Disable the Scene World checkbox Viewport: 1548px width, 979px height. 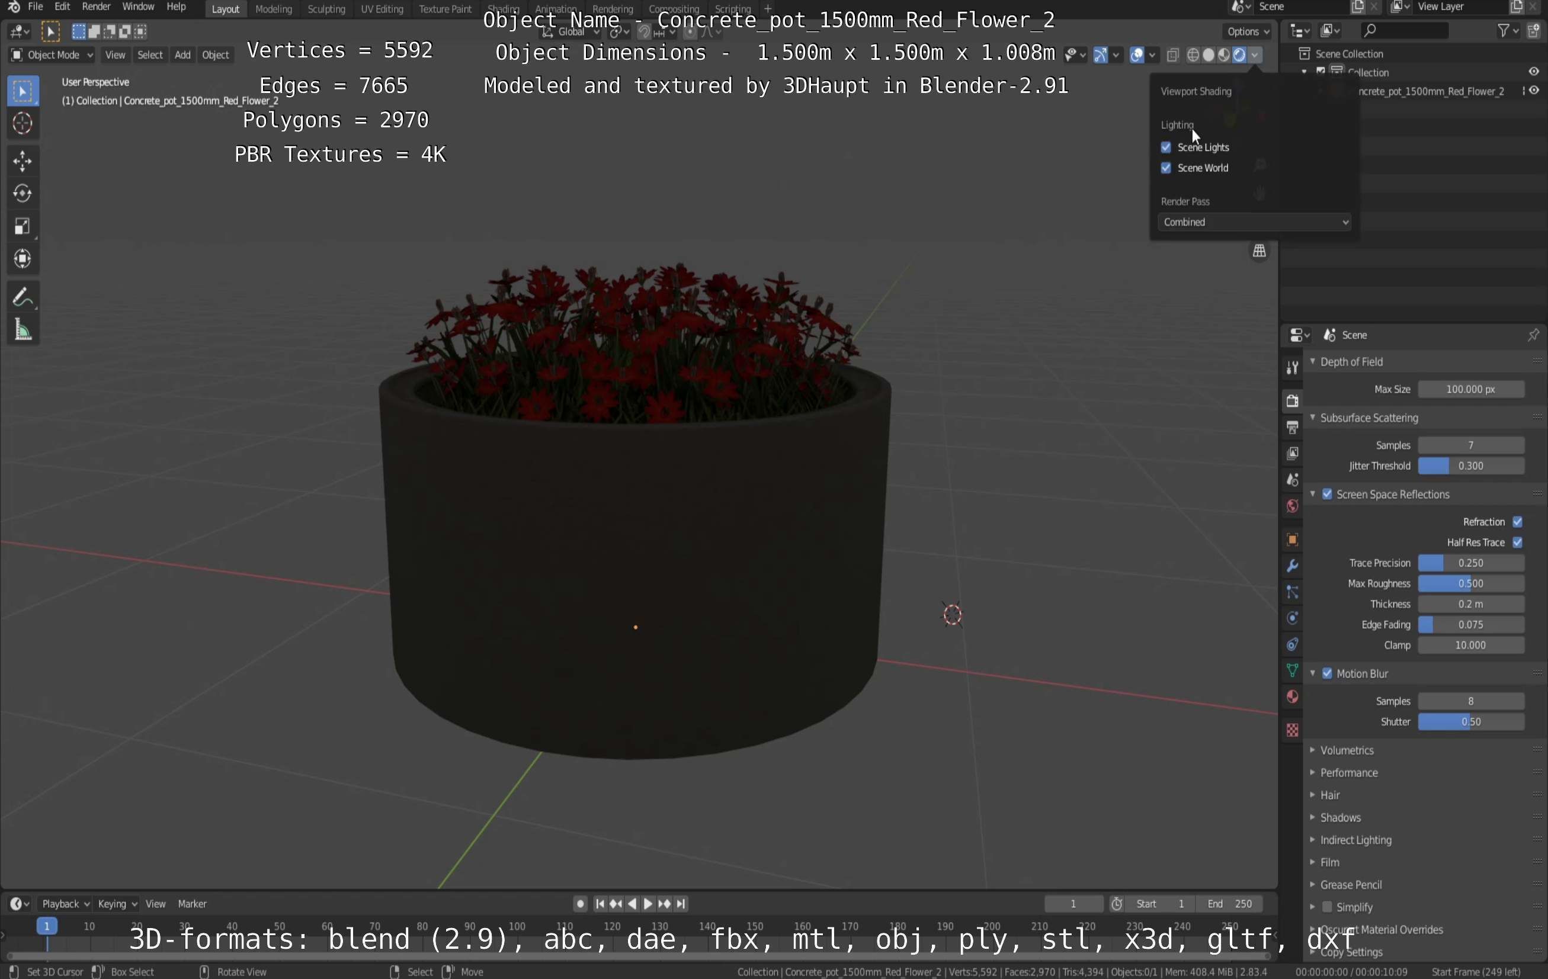[x=1166, y=168]
